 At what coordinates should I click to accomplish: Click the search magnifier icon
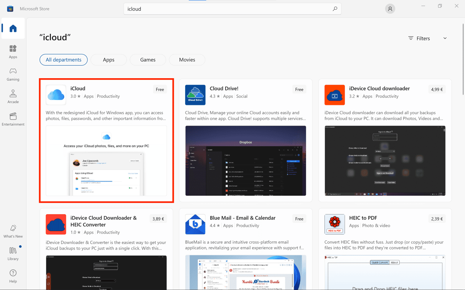coord(335,9)
